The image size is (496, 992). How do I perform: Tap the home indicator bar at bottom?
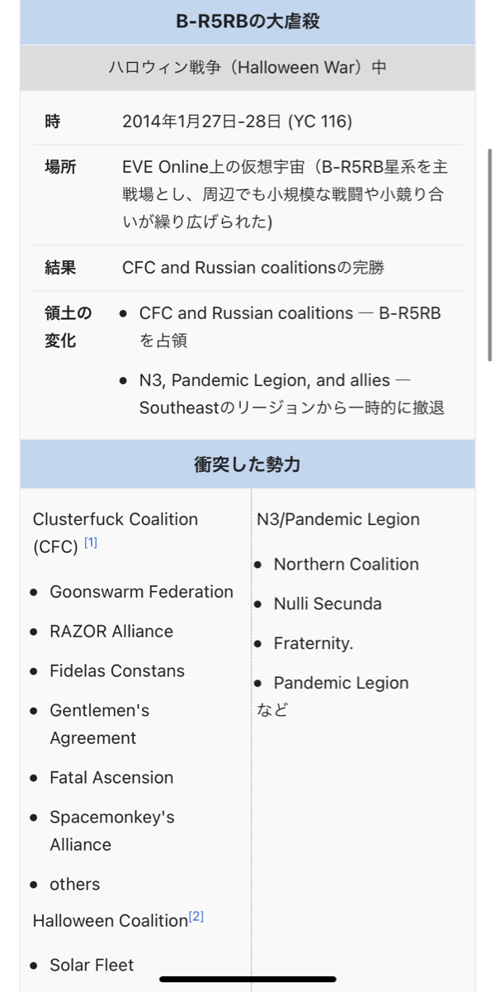click(248, 980)
